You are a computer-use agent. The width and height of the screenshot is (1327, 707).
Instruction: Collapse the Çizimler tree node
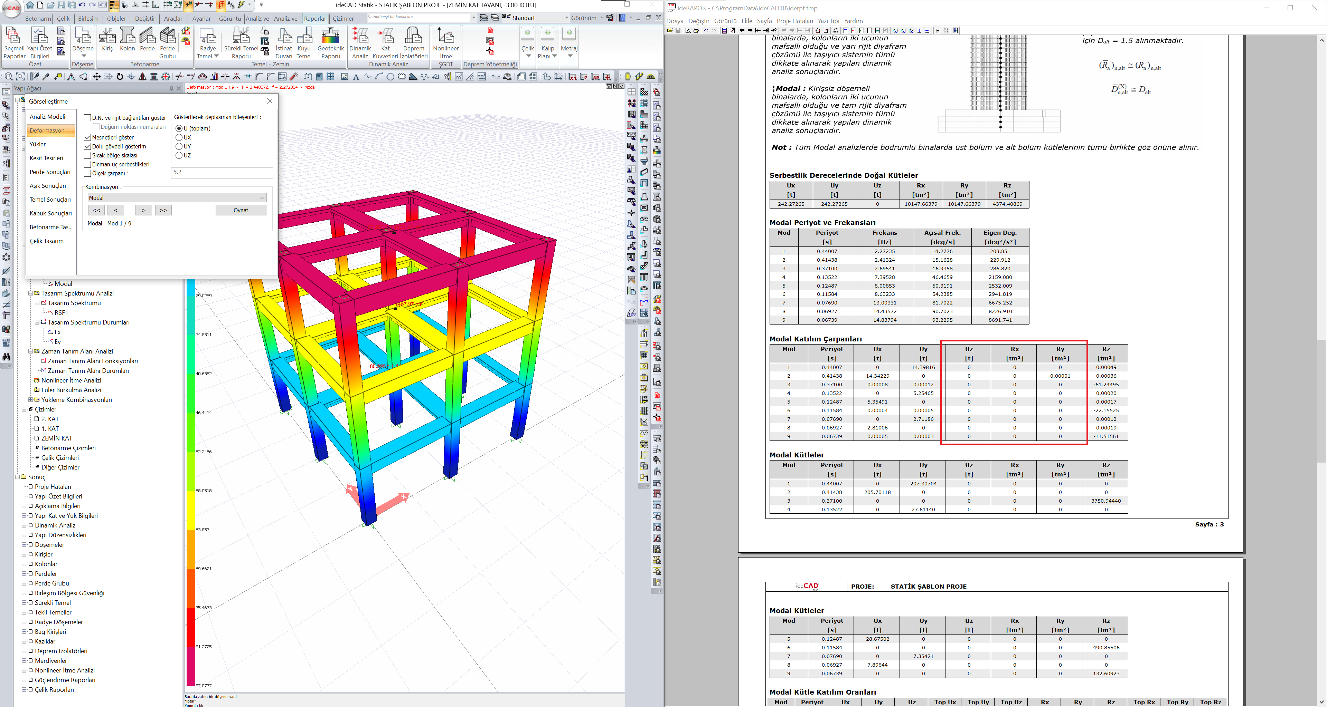tap(24, 409)
